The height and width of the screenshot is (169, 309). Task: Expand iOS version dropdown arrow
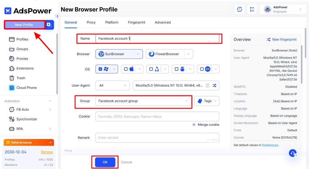click(216, 69)
